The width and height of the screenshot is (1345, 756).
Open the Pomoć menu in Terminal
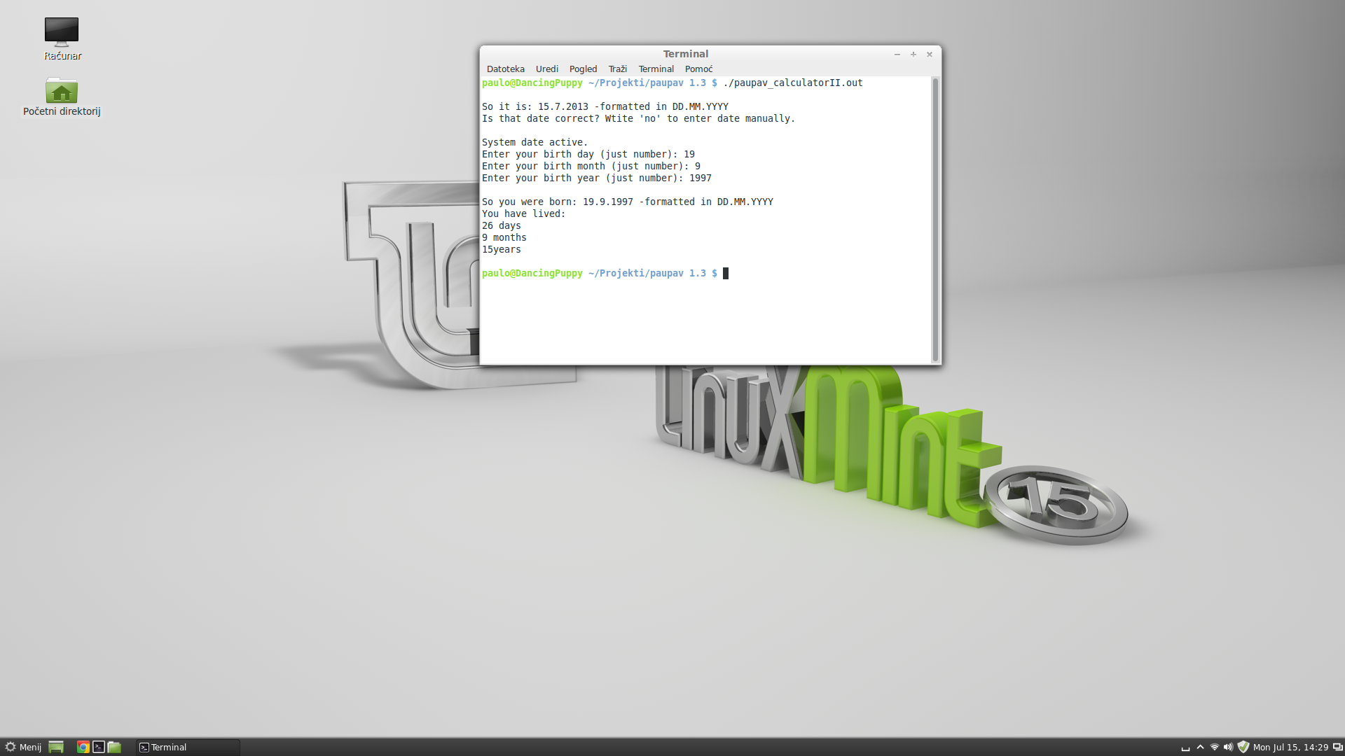698,69
